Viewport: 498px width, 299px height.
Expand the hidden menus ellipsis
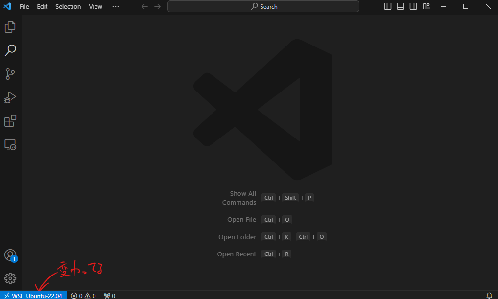pos(116,6)
